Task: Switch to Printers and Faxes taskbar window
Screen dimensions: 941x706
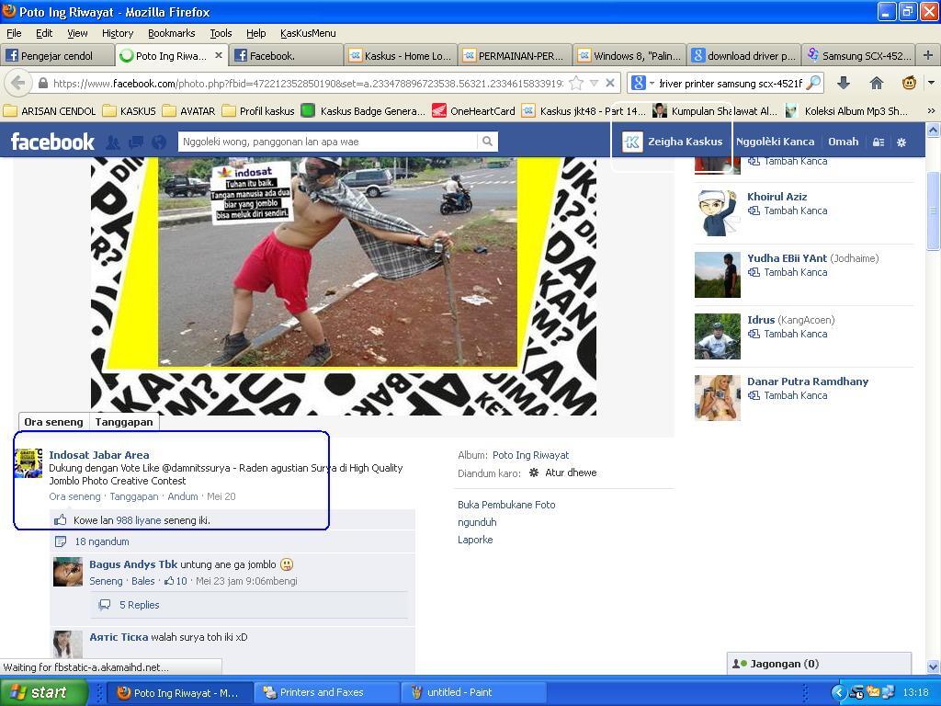Action: click(x=324, y=692)
